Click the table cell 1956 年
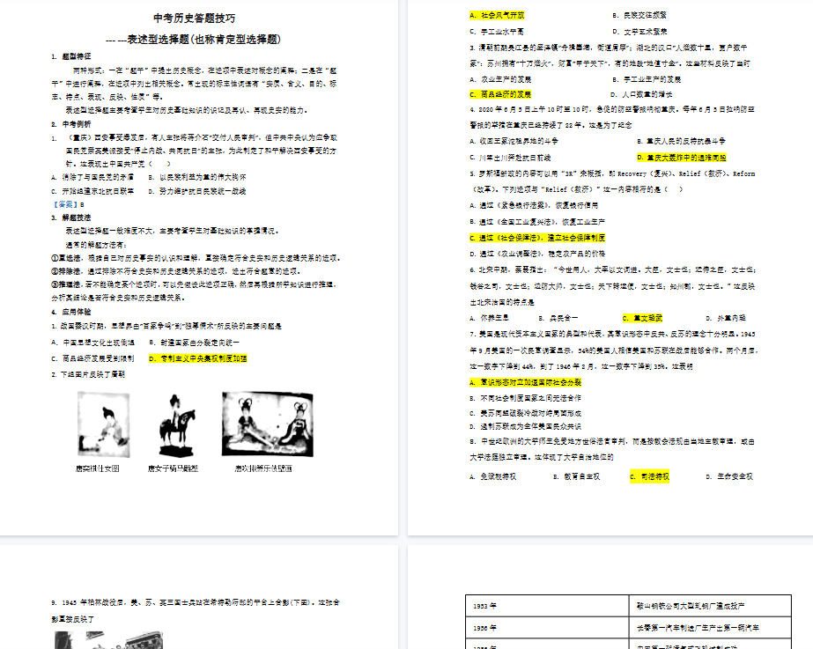The height and width of the screenshot is (649, 813). (x=547, y=628)
